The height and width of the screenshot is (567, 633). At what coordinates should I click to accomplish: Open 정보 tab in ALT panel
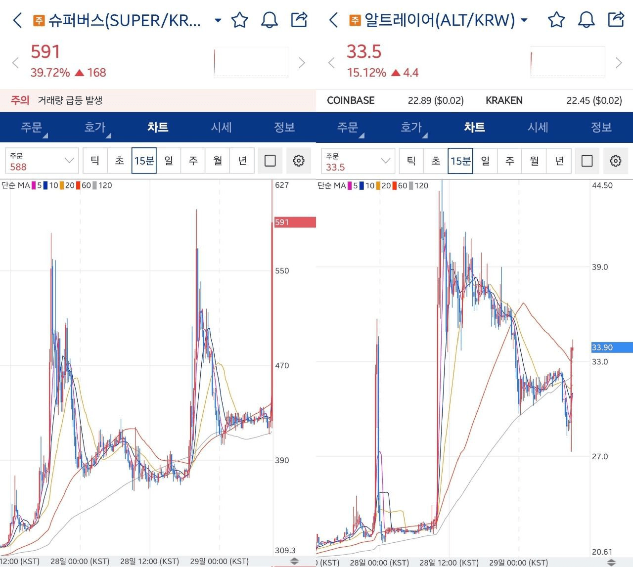click(x=601, y=128)
